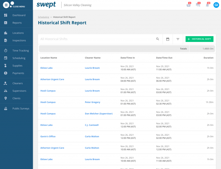Click the Scheduling calendar icon in sidebar
Image resolution: width=221 pixels, height=169 pixels.
coord(6,58)
